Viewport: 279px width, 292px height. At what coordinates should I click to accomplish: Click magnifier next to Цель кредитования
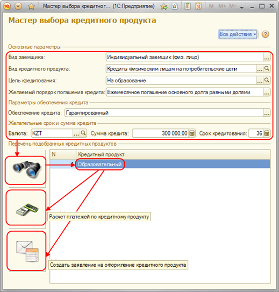267,81
